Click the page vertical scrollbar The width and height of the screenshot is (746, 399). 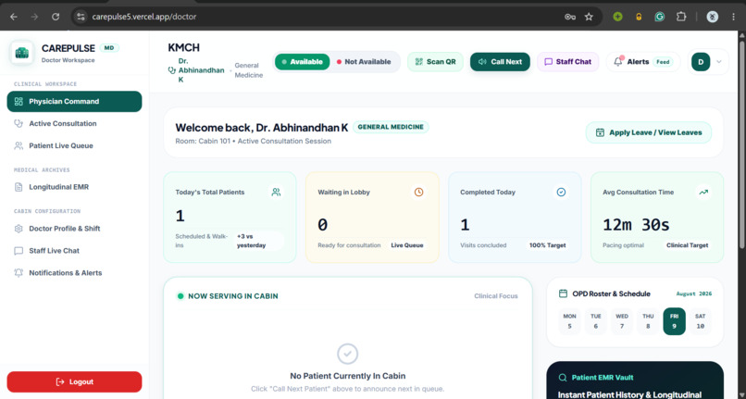tap(741, 143)
